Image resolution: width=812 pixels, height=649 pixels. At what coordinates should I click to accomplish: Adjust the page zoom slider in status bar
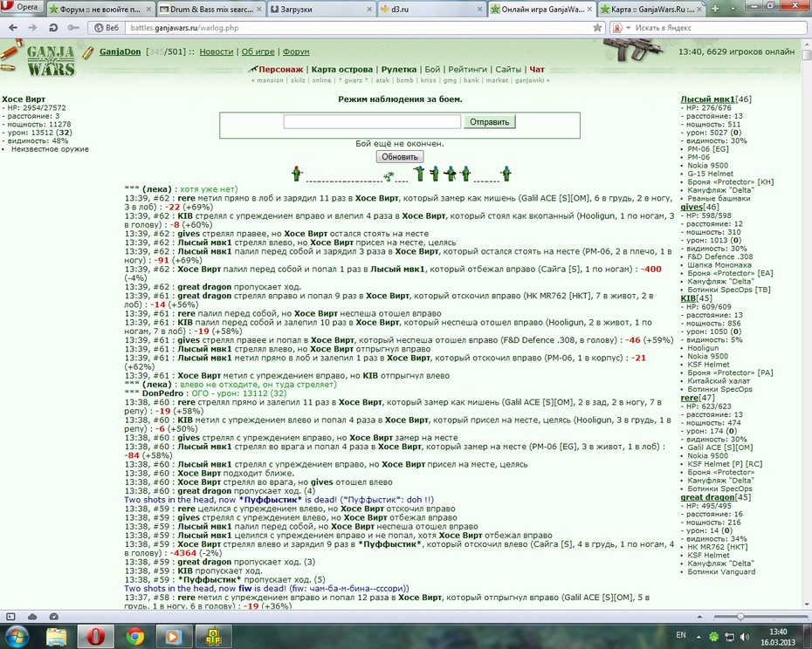coord(740,617)
